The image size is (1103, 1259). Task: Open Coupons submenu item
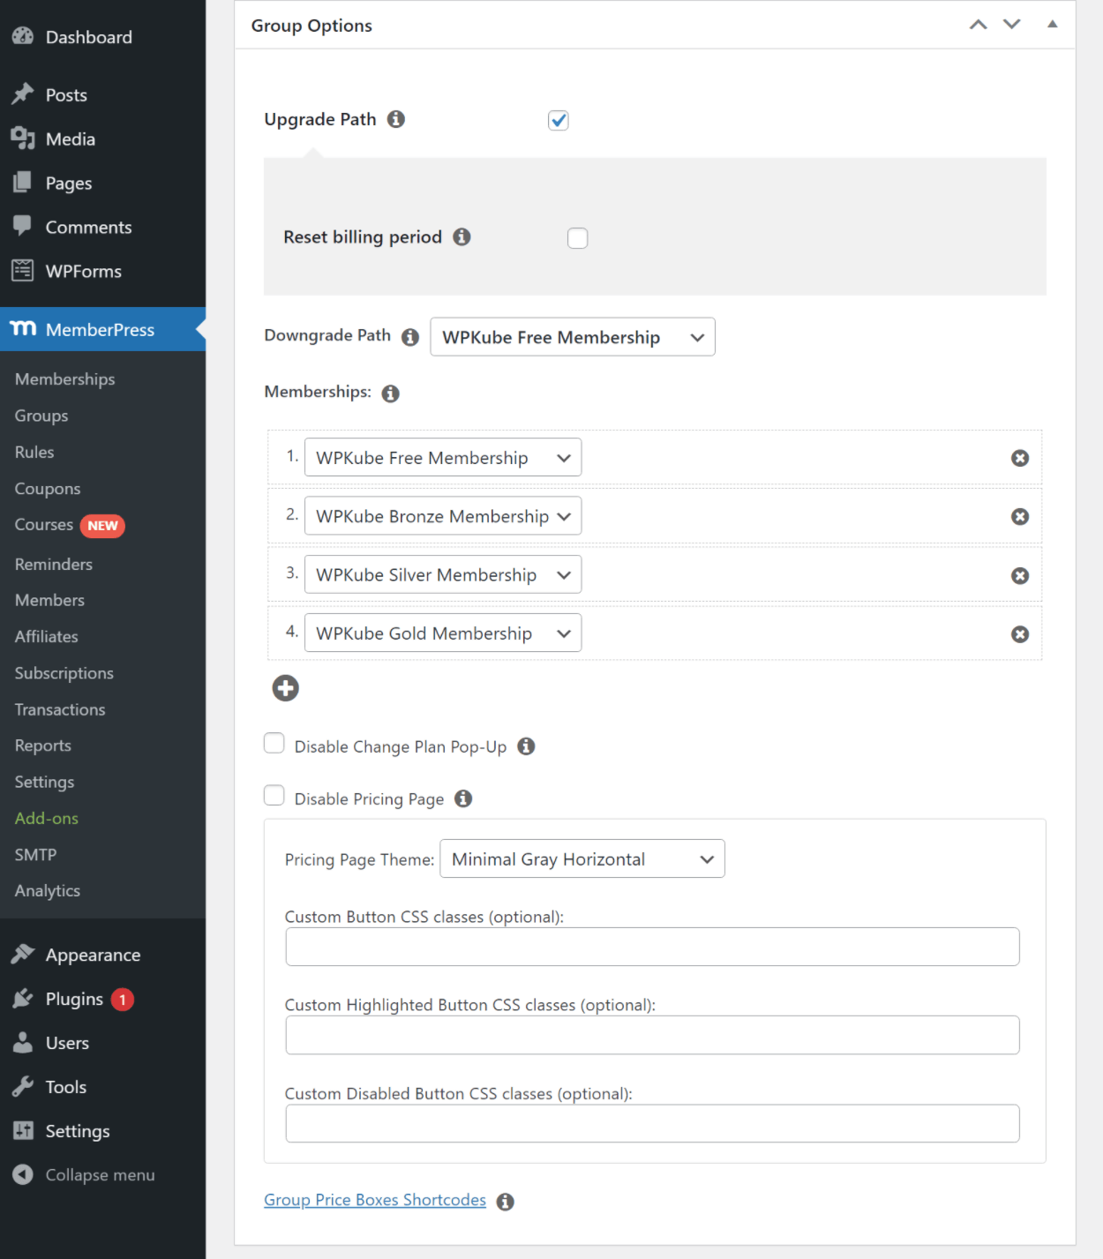coord(48,489)
